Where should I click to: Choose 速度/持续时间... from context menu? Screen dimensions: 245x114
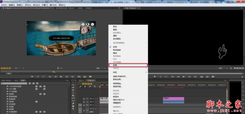tap(128, 77)
